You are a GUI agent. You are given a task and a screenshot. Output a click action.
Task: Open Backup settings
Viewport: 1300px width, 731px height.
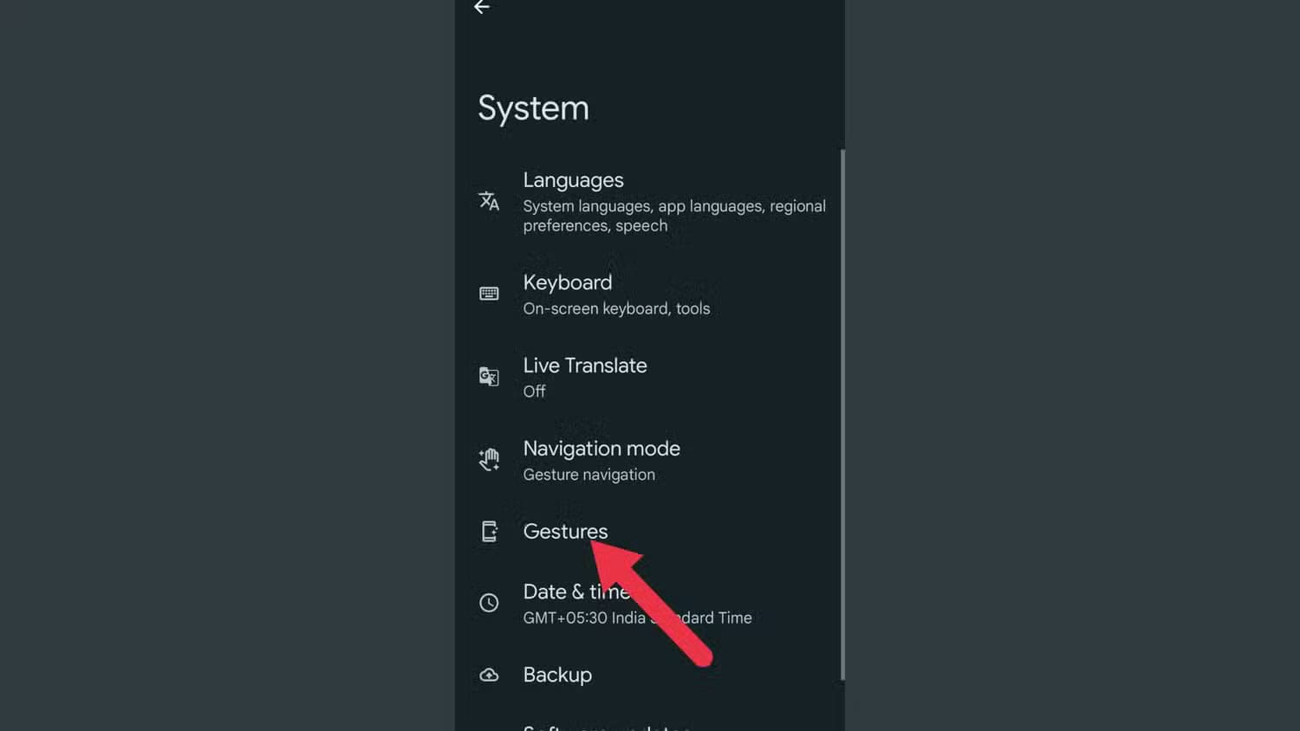(650, 675)
